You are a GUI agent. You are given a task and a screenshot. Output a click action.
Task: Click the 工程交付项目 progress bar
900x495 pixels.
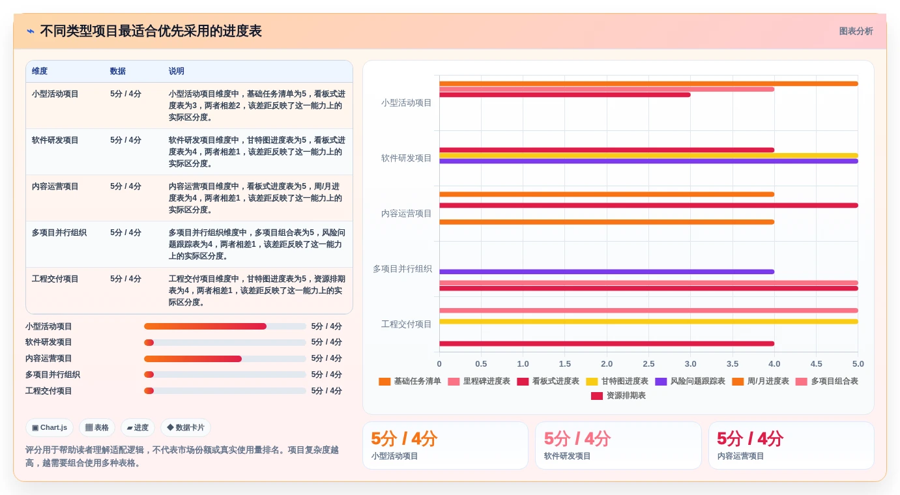[225, 391]
